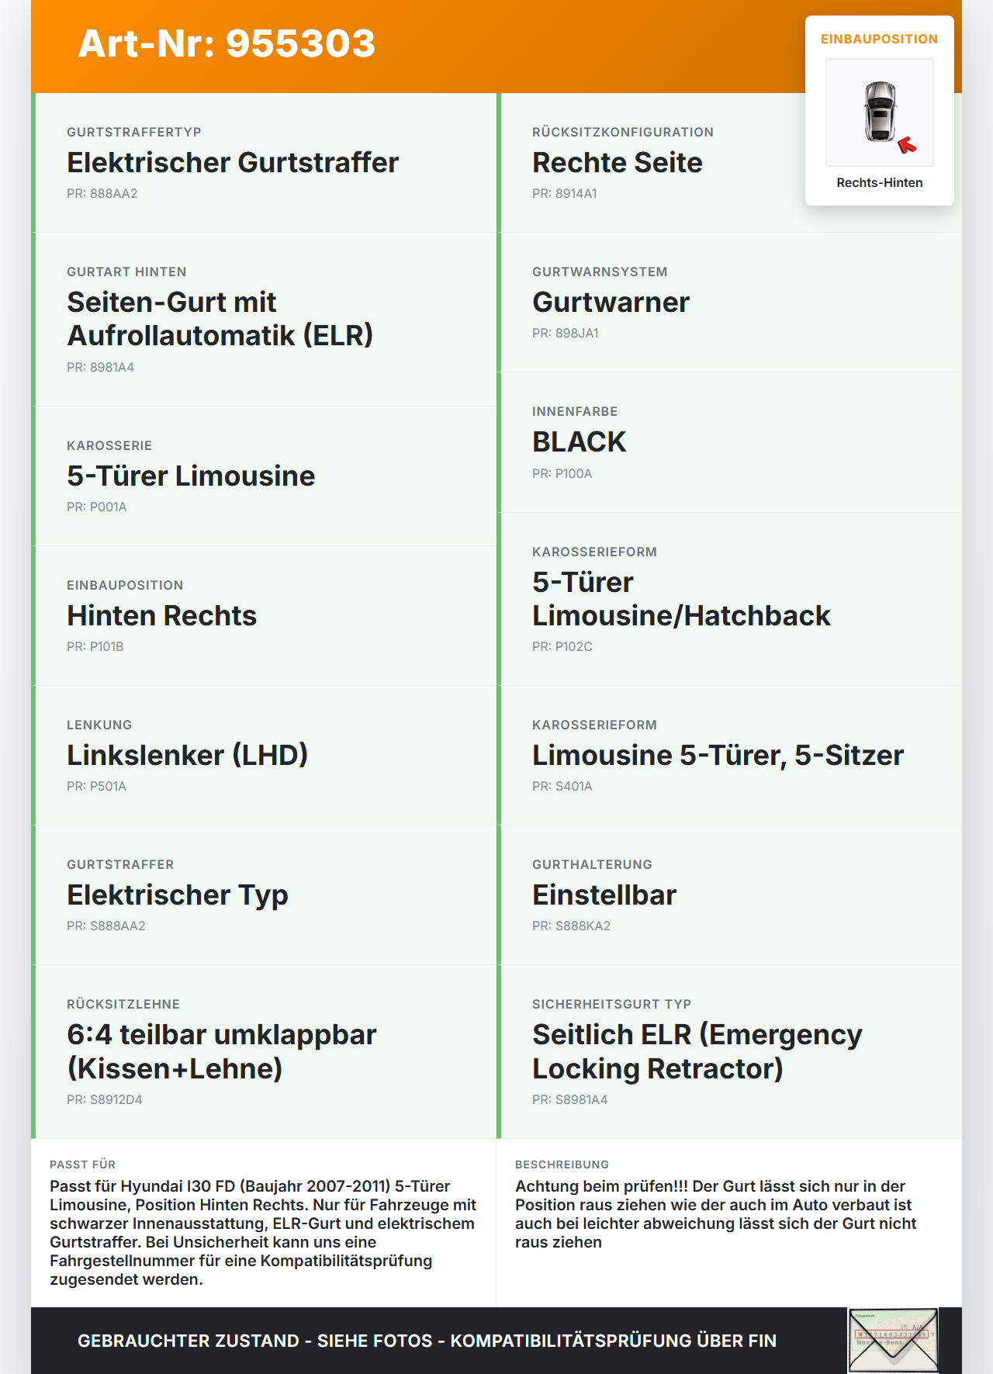
Task: Click the Passt für Hyundai I30 paragraph
Action: [x=264, y=1232]
